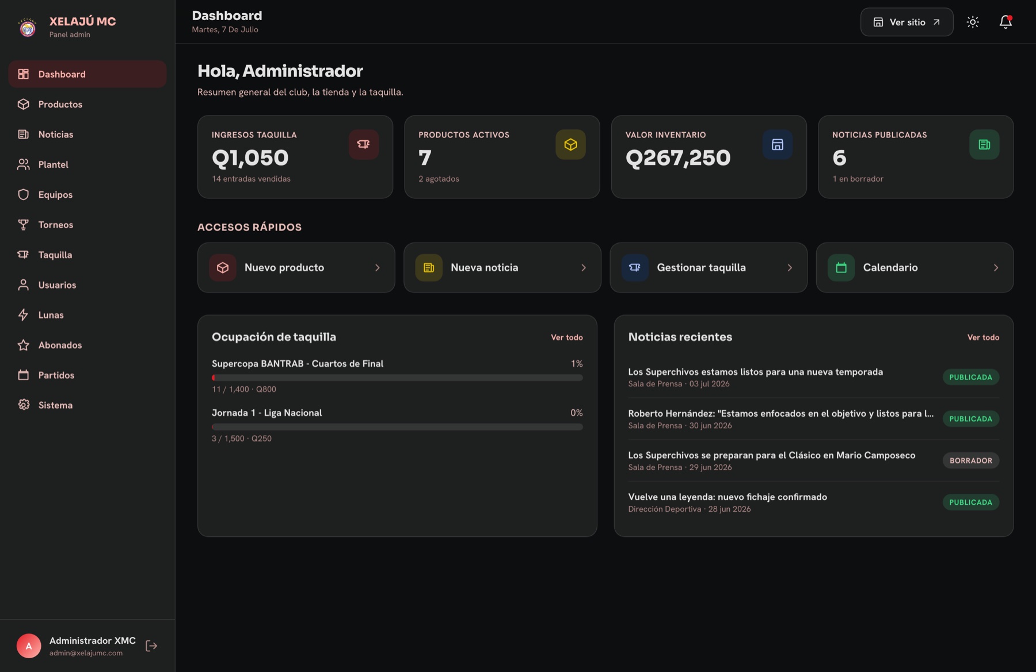Click the news icon on Noticias Publicadas card
1036x672 pixels.
[984, 144]
